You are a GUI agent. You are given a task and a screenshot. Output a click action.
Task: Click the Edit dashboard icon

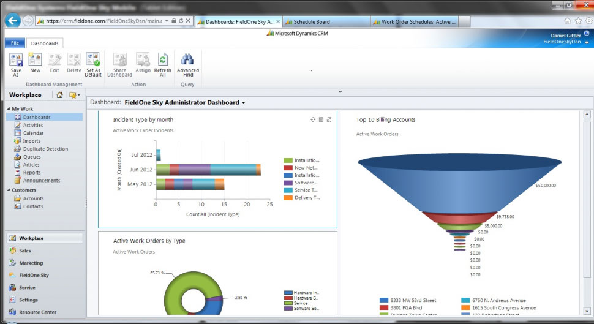pyautogui.click(x=55, y=63)
